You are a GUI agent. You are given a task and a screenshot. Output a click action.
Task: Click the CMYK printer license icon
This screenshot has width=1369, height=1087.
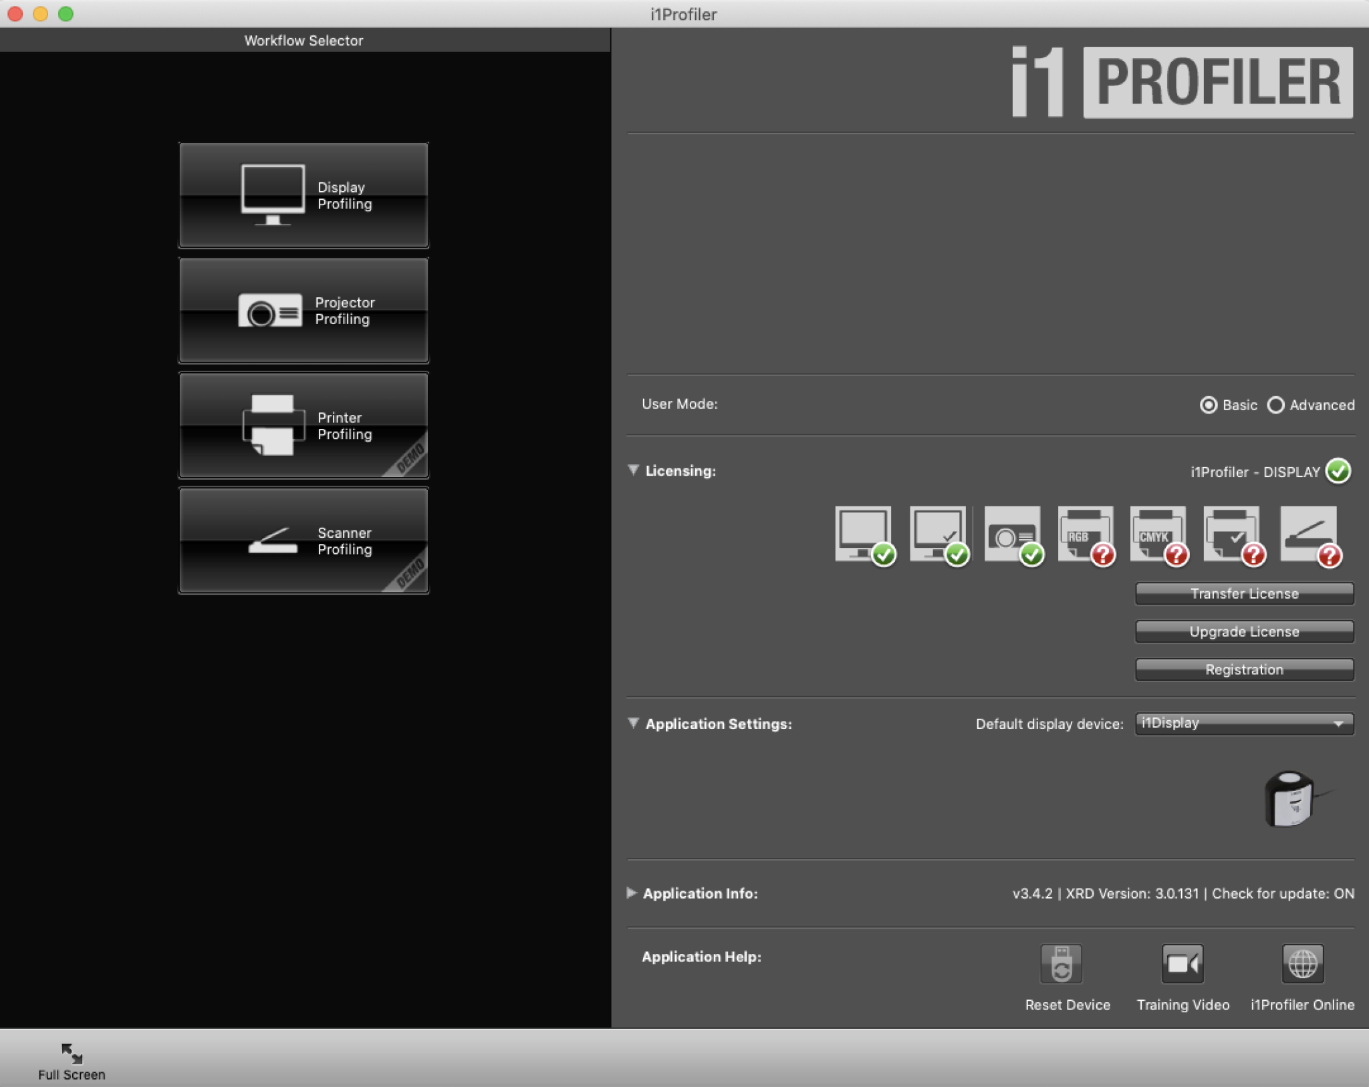[x=1158, y=534]
